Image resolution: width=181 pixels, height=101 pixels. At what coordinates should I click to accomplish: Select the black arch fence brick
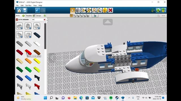(37, 78)
